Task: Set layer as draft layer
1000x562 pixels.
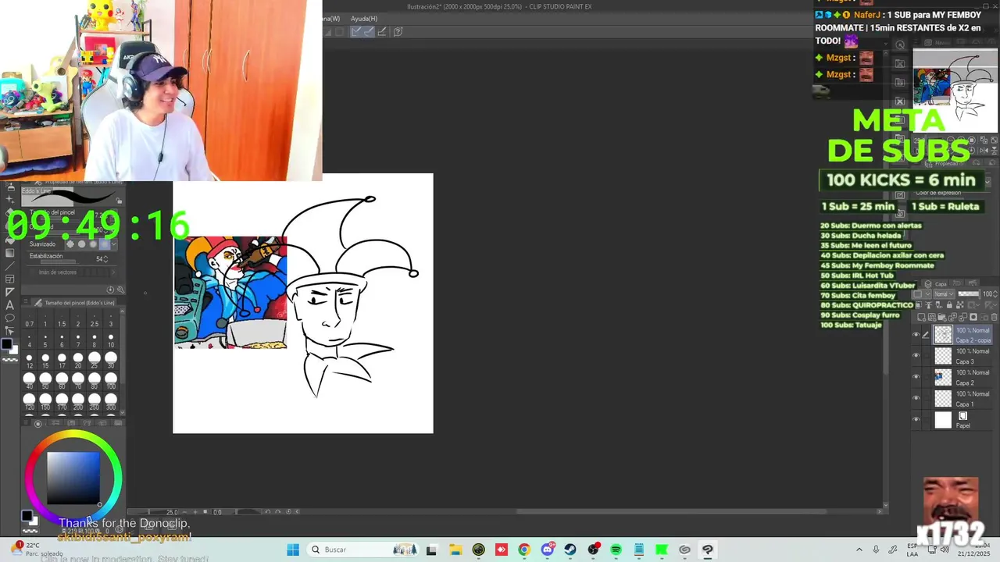Action: [x=940, y=304]
